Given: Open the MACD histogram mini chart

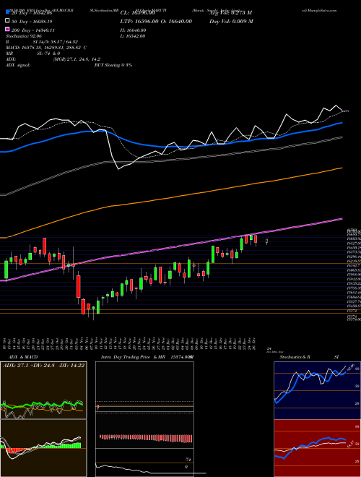Looking at the screenshot, I should coord(43,448).
